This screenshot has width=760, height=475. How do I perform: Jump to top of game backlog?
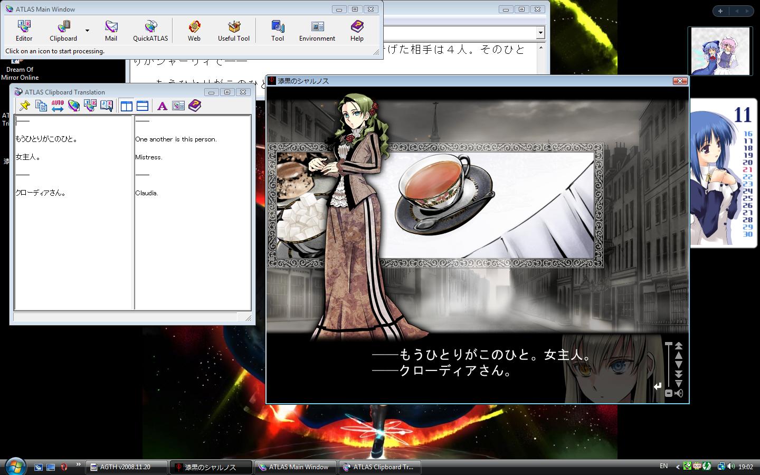(x=679, y=346)
